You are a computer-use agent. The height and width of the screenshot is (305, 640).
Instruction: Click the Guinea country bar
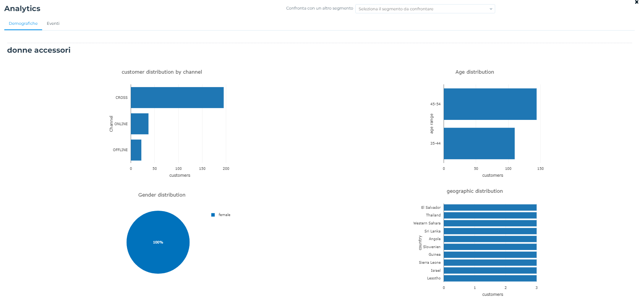490,255
